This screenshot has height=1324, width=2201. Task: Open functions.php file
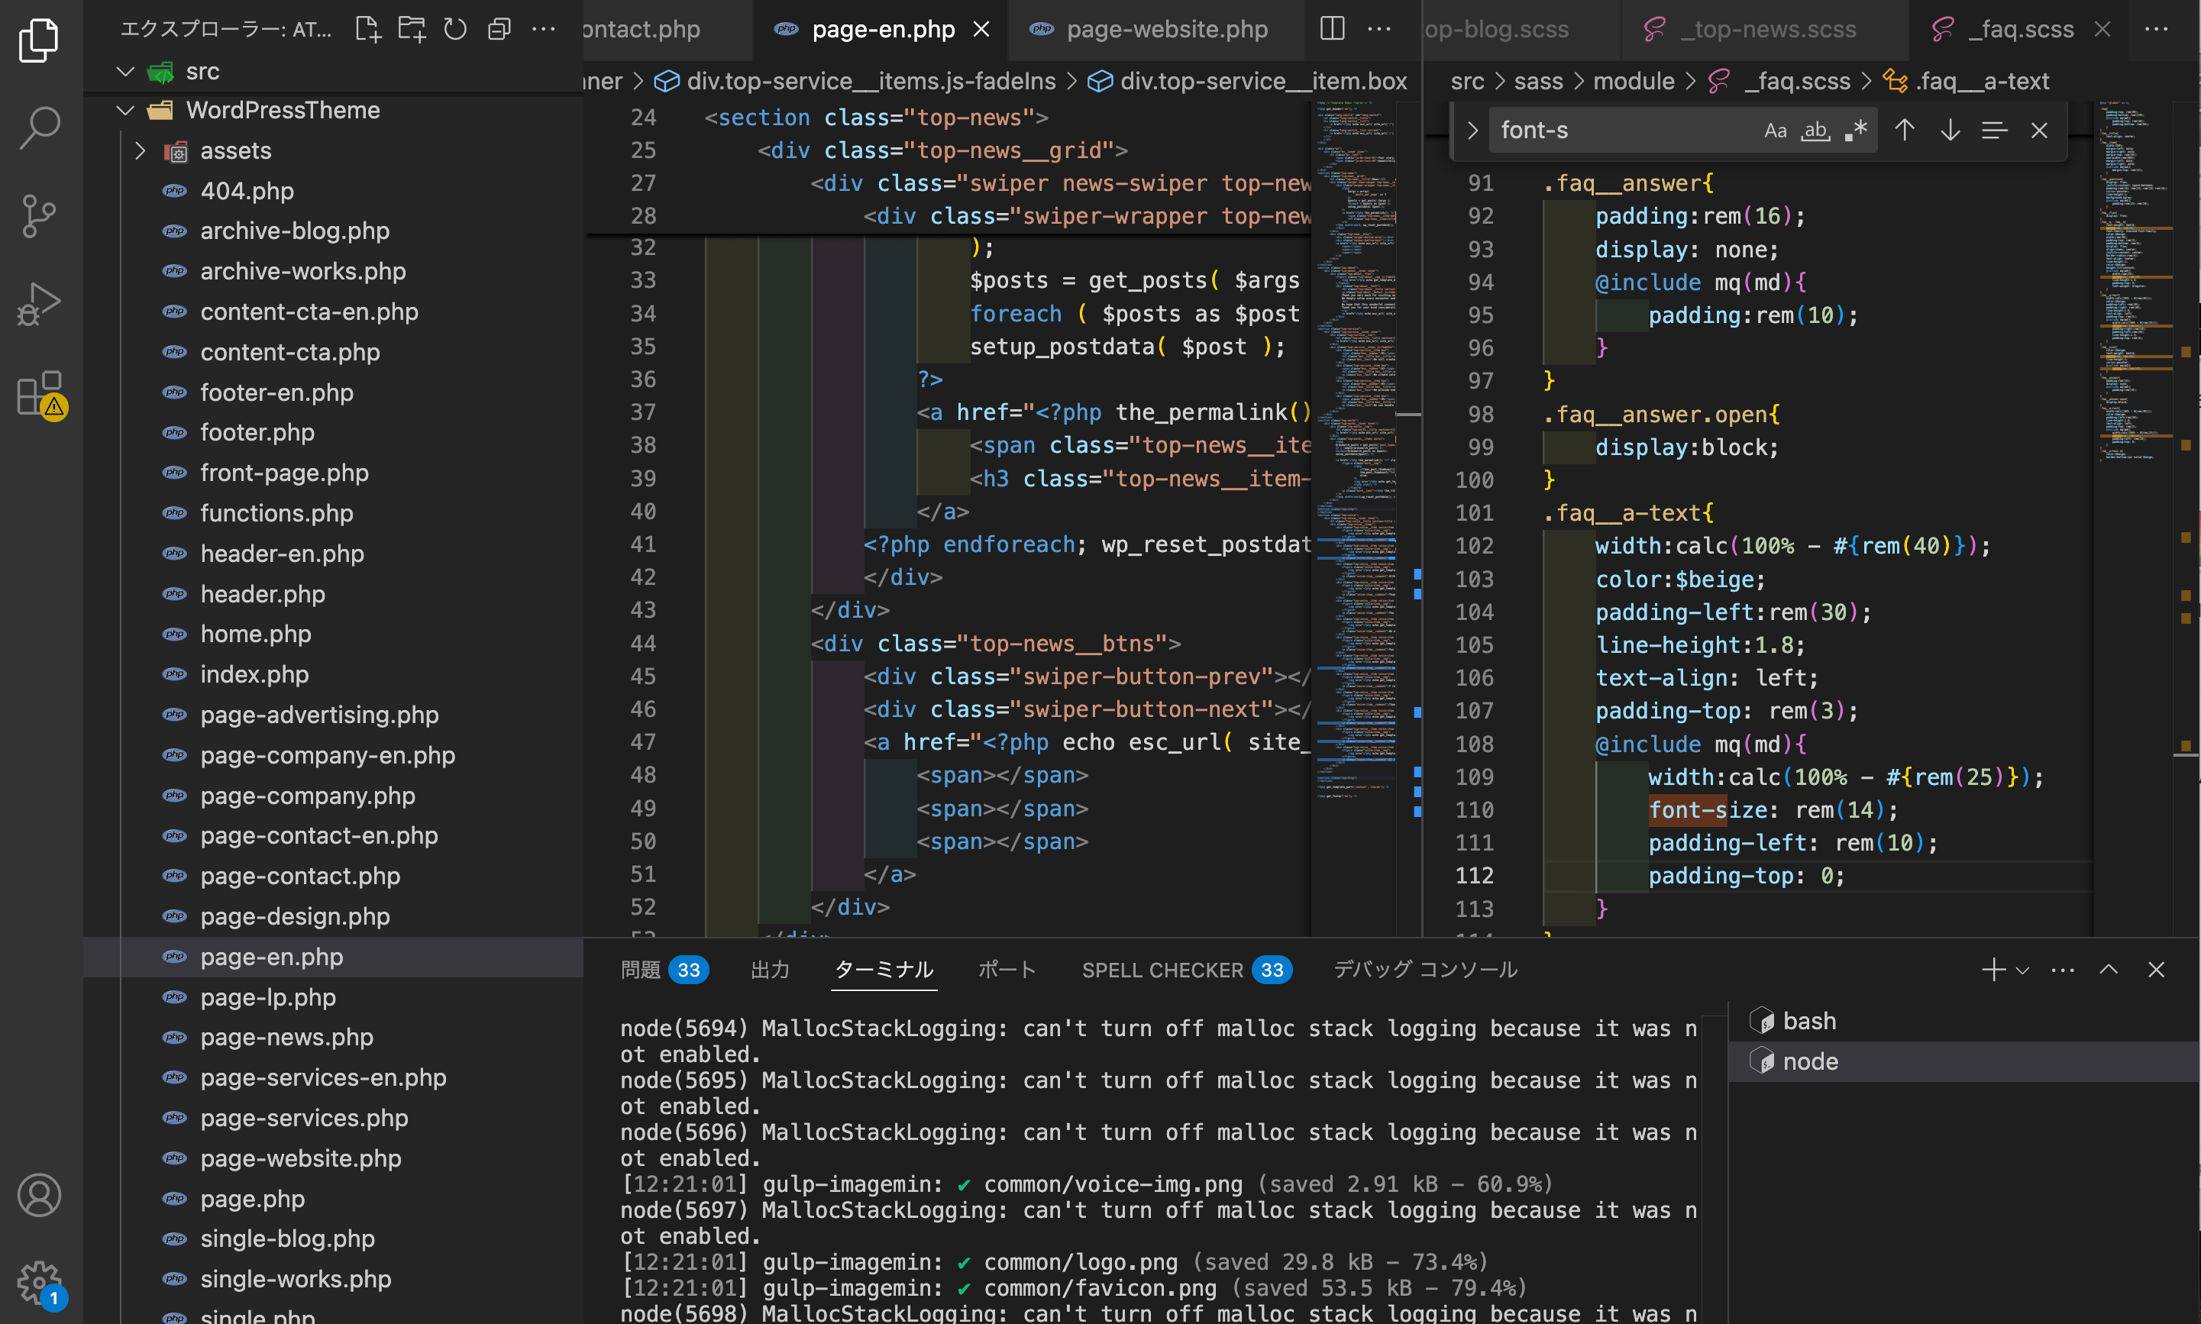[x=276, y=513]
